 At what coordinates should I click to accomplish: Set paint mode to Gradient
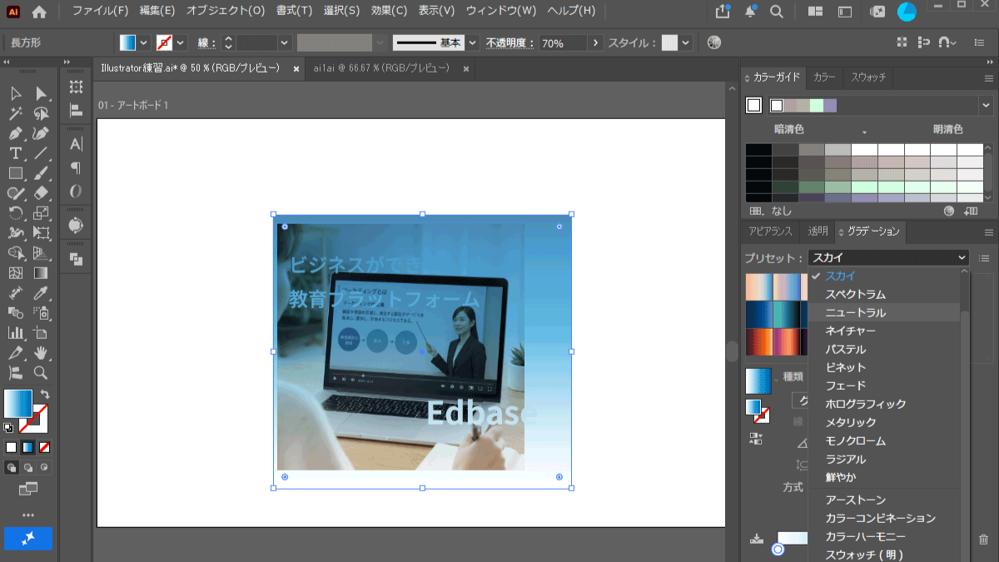coord(28,447)
